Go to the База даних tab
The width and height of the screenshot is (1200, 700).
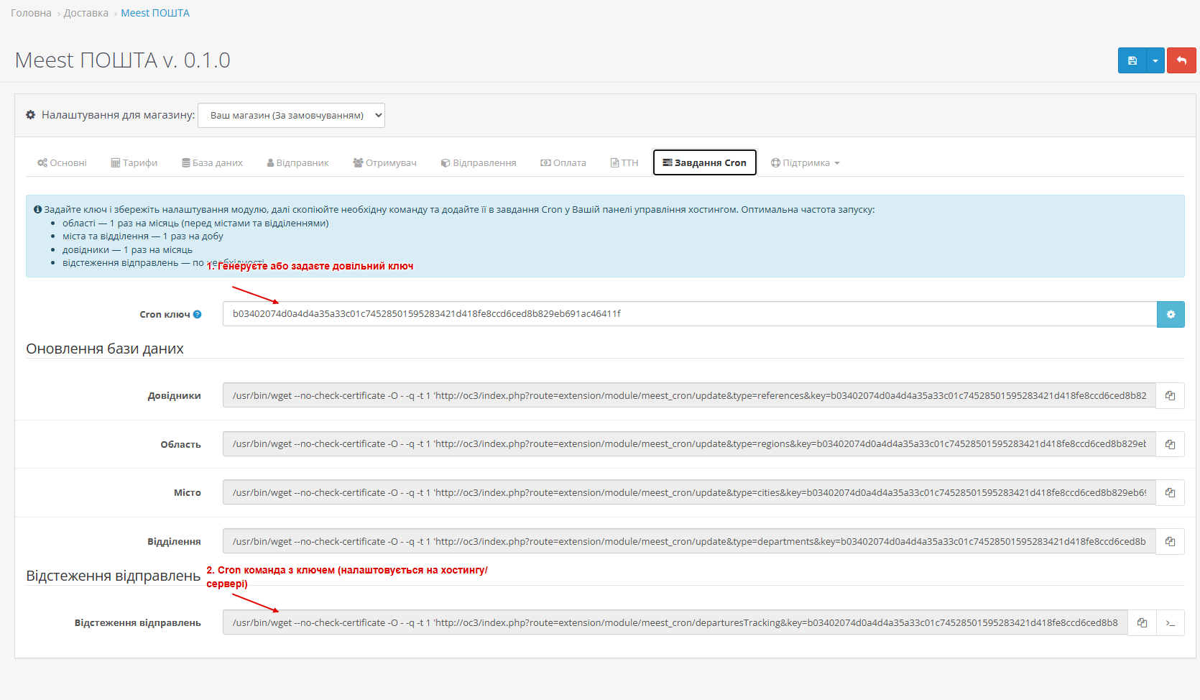[212, 163]
